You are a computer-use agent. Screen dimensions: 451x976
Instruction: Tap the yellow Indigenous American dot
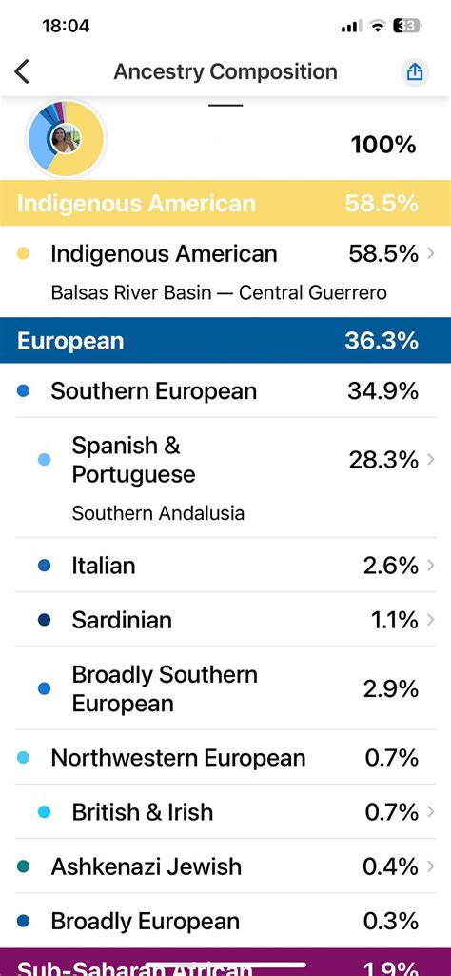click(x=24, y=254)
